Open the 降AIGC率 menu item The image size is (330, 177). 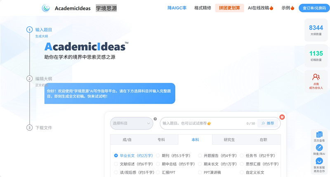coord(177,8)
